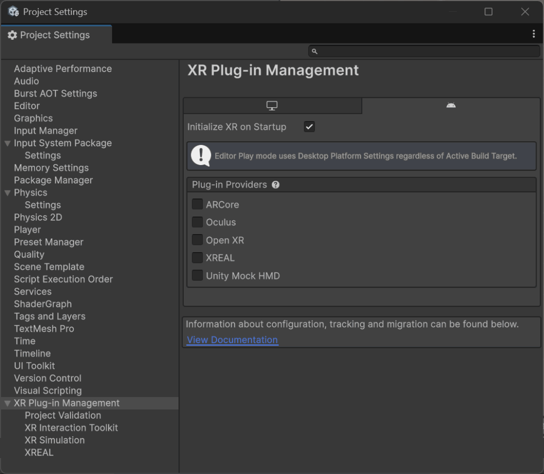Select Services category

pos(32,291)
